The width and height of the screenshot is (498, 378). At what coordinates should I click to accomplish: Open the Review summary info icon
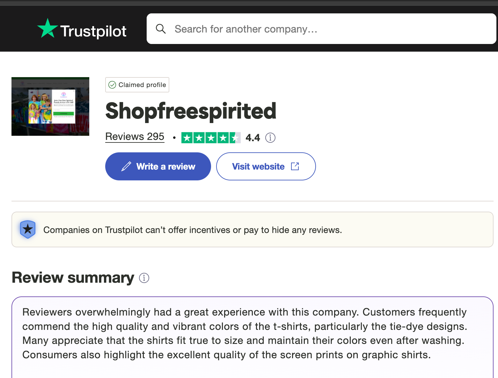click(x=144, y=278)
